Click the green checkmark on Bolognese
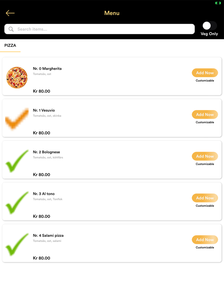 point(17,160)
